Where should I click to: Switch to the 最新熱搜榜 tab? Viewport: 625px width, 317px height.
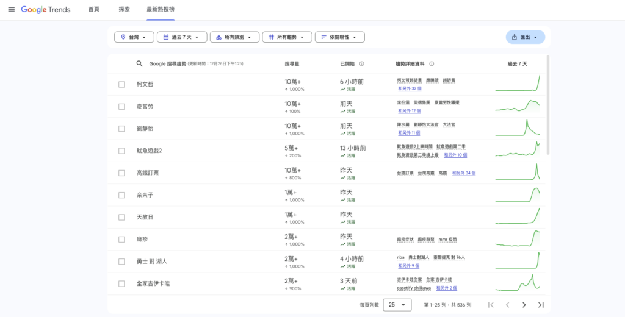coord(161,9)
